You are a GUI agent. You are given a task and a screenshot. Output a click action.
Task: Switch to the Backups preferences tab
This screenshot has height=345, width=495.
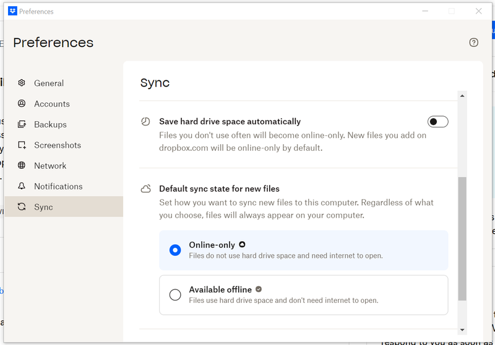point(50,124)
